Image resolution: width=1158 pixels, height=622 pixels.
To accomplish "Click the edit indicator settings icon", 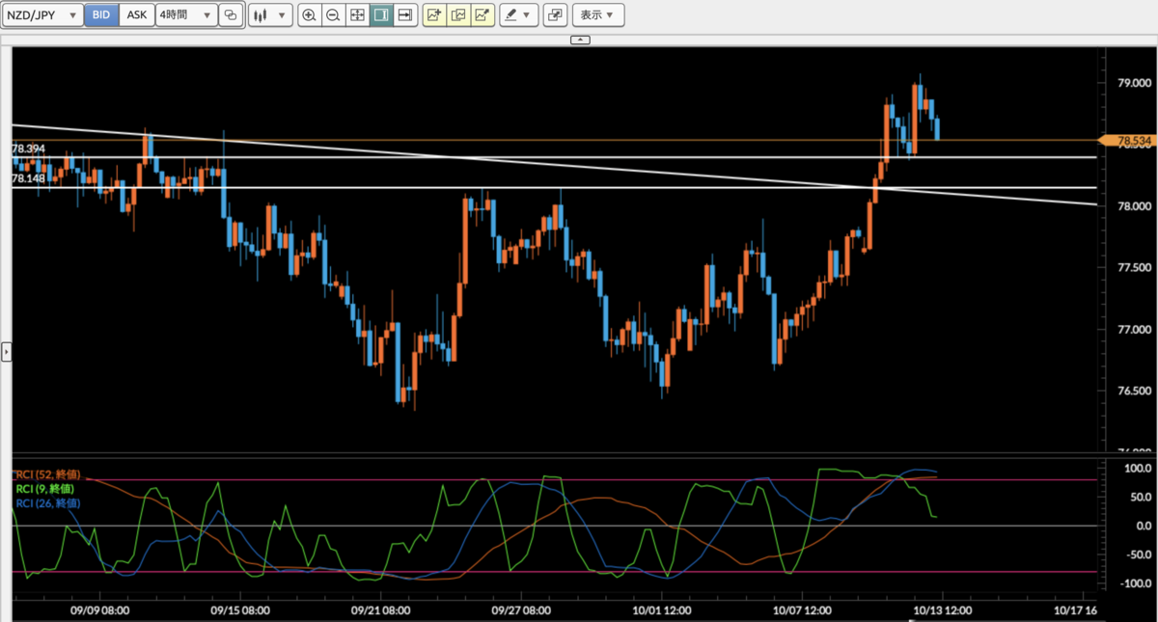I will (x=458, y=15).
